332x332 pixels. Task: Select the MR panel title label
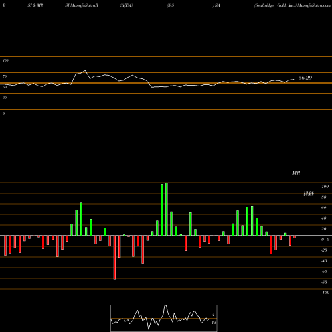tap(296, 173)
